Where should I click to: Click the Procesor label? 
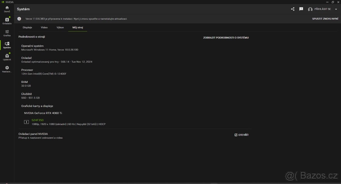(27, 70)
